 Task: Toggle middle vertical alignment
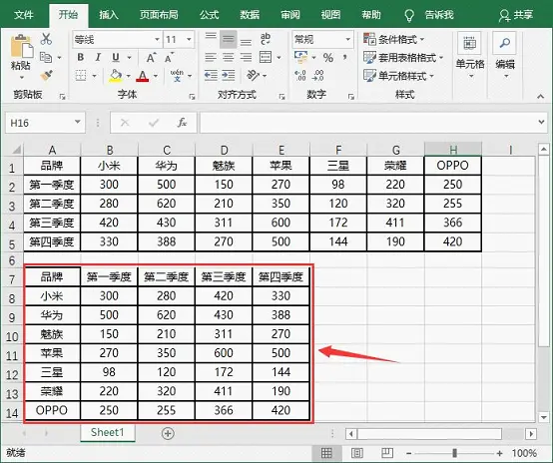(x=229, y=39)
